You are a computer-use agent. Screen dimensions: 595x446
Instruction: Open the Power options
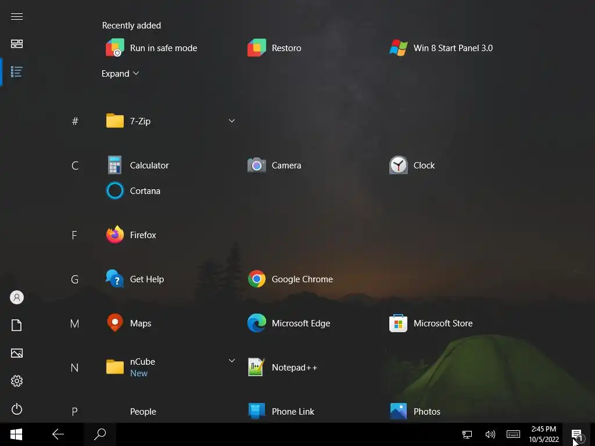point(17,409)
